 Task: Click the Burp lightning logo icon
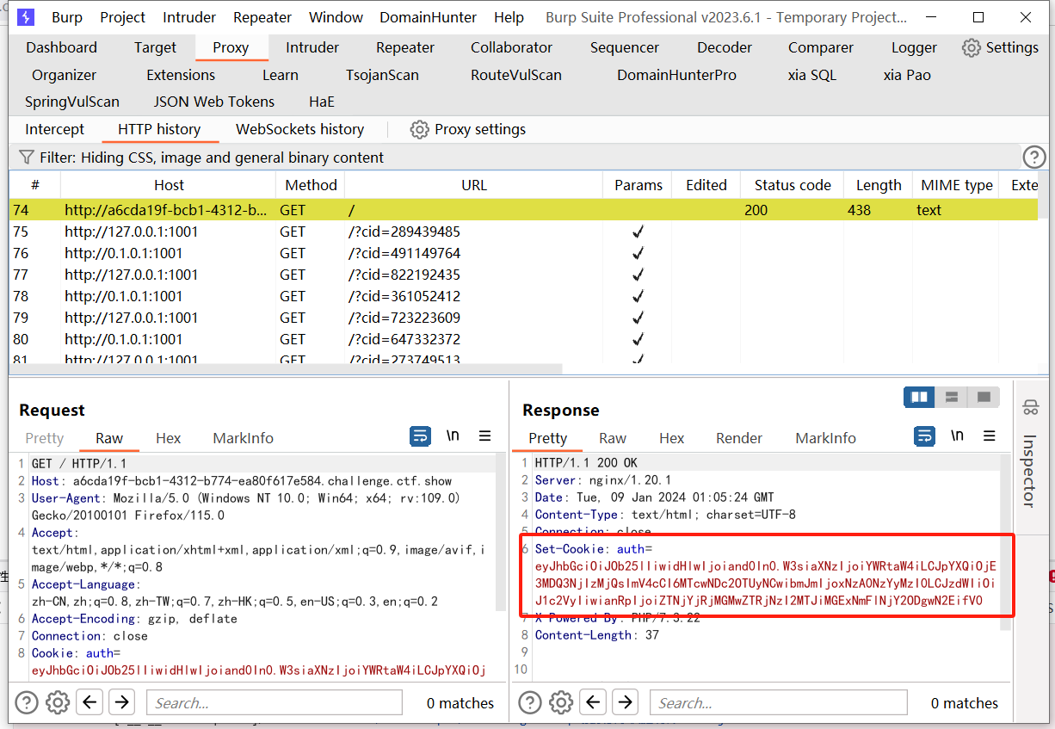26,17
